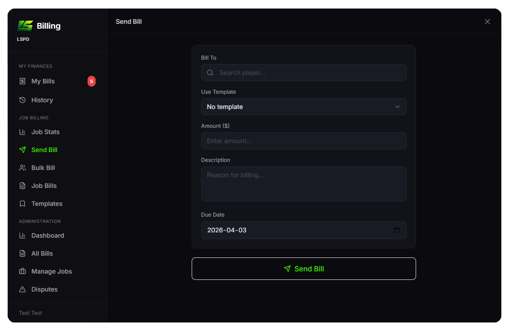509x331 pixels.
Task: Click the My Bills dollar receipt icon
Action: coord(22,81)
